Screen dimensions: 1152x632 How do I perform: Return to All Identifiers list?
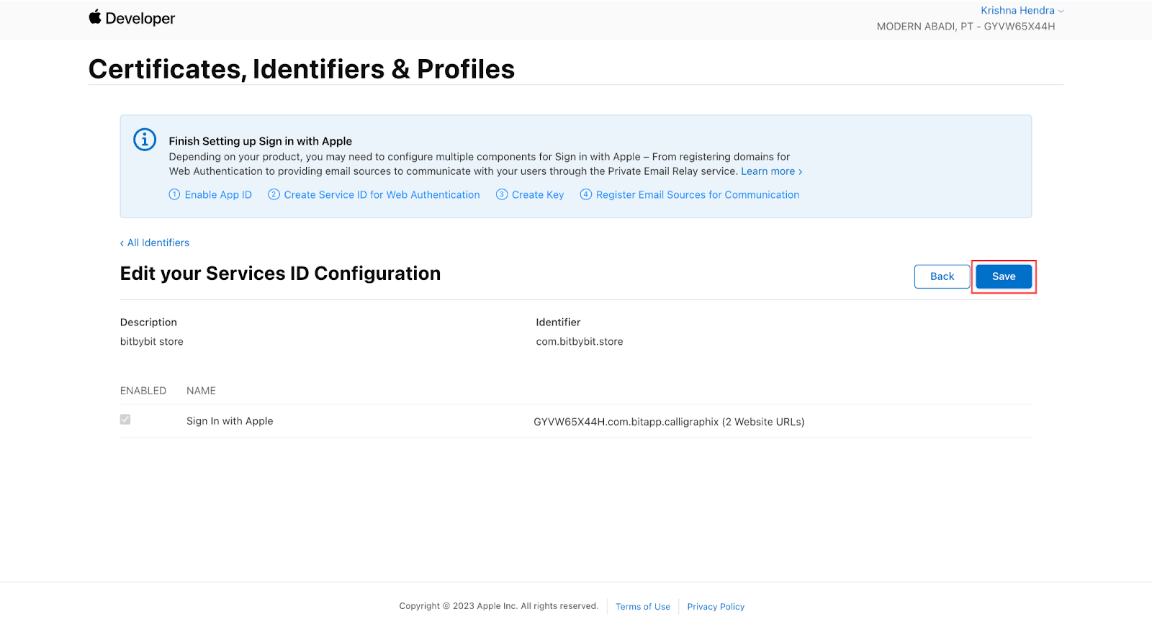155,243
